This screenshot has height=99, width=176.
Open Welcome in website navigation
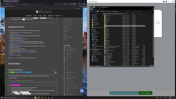click(x=29, y=16)
